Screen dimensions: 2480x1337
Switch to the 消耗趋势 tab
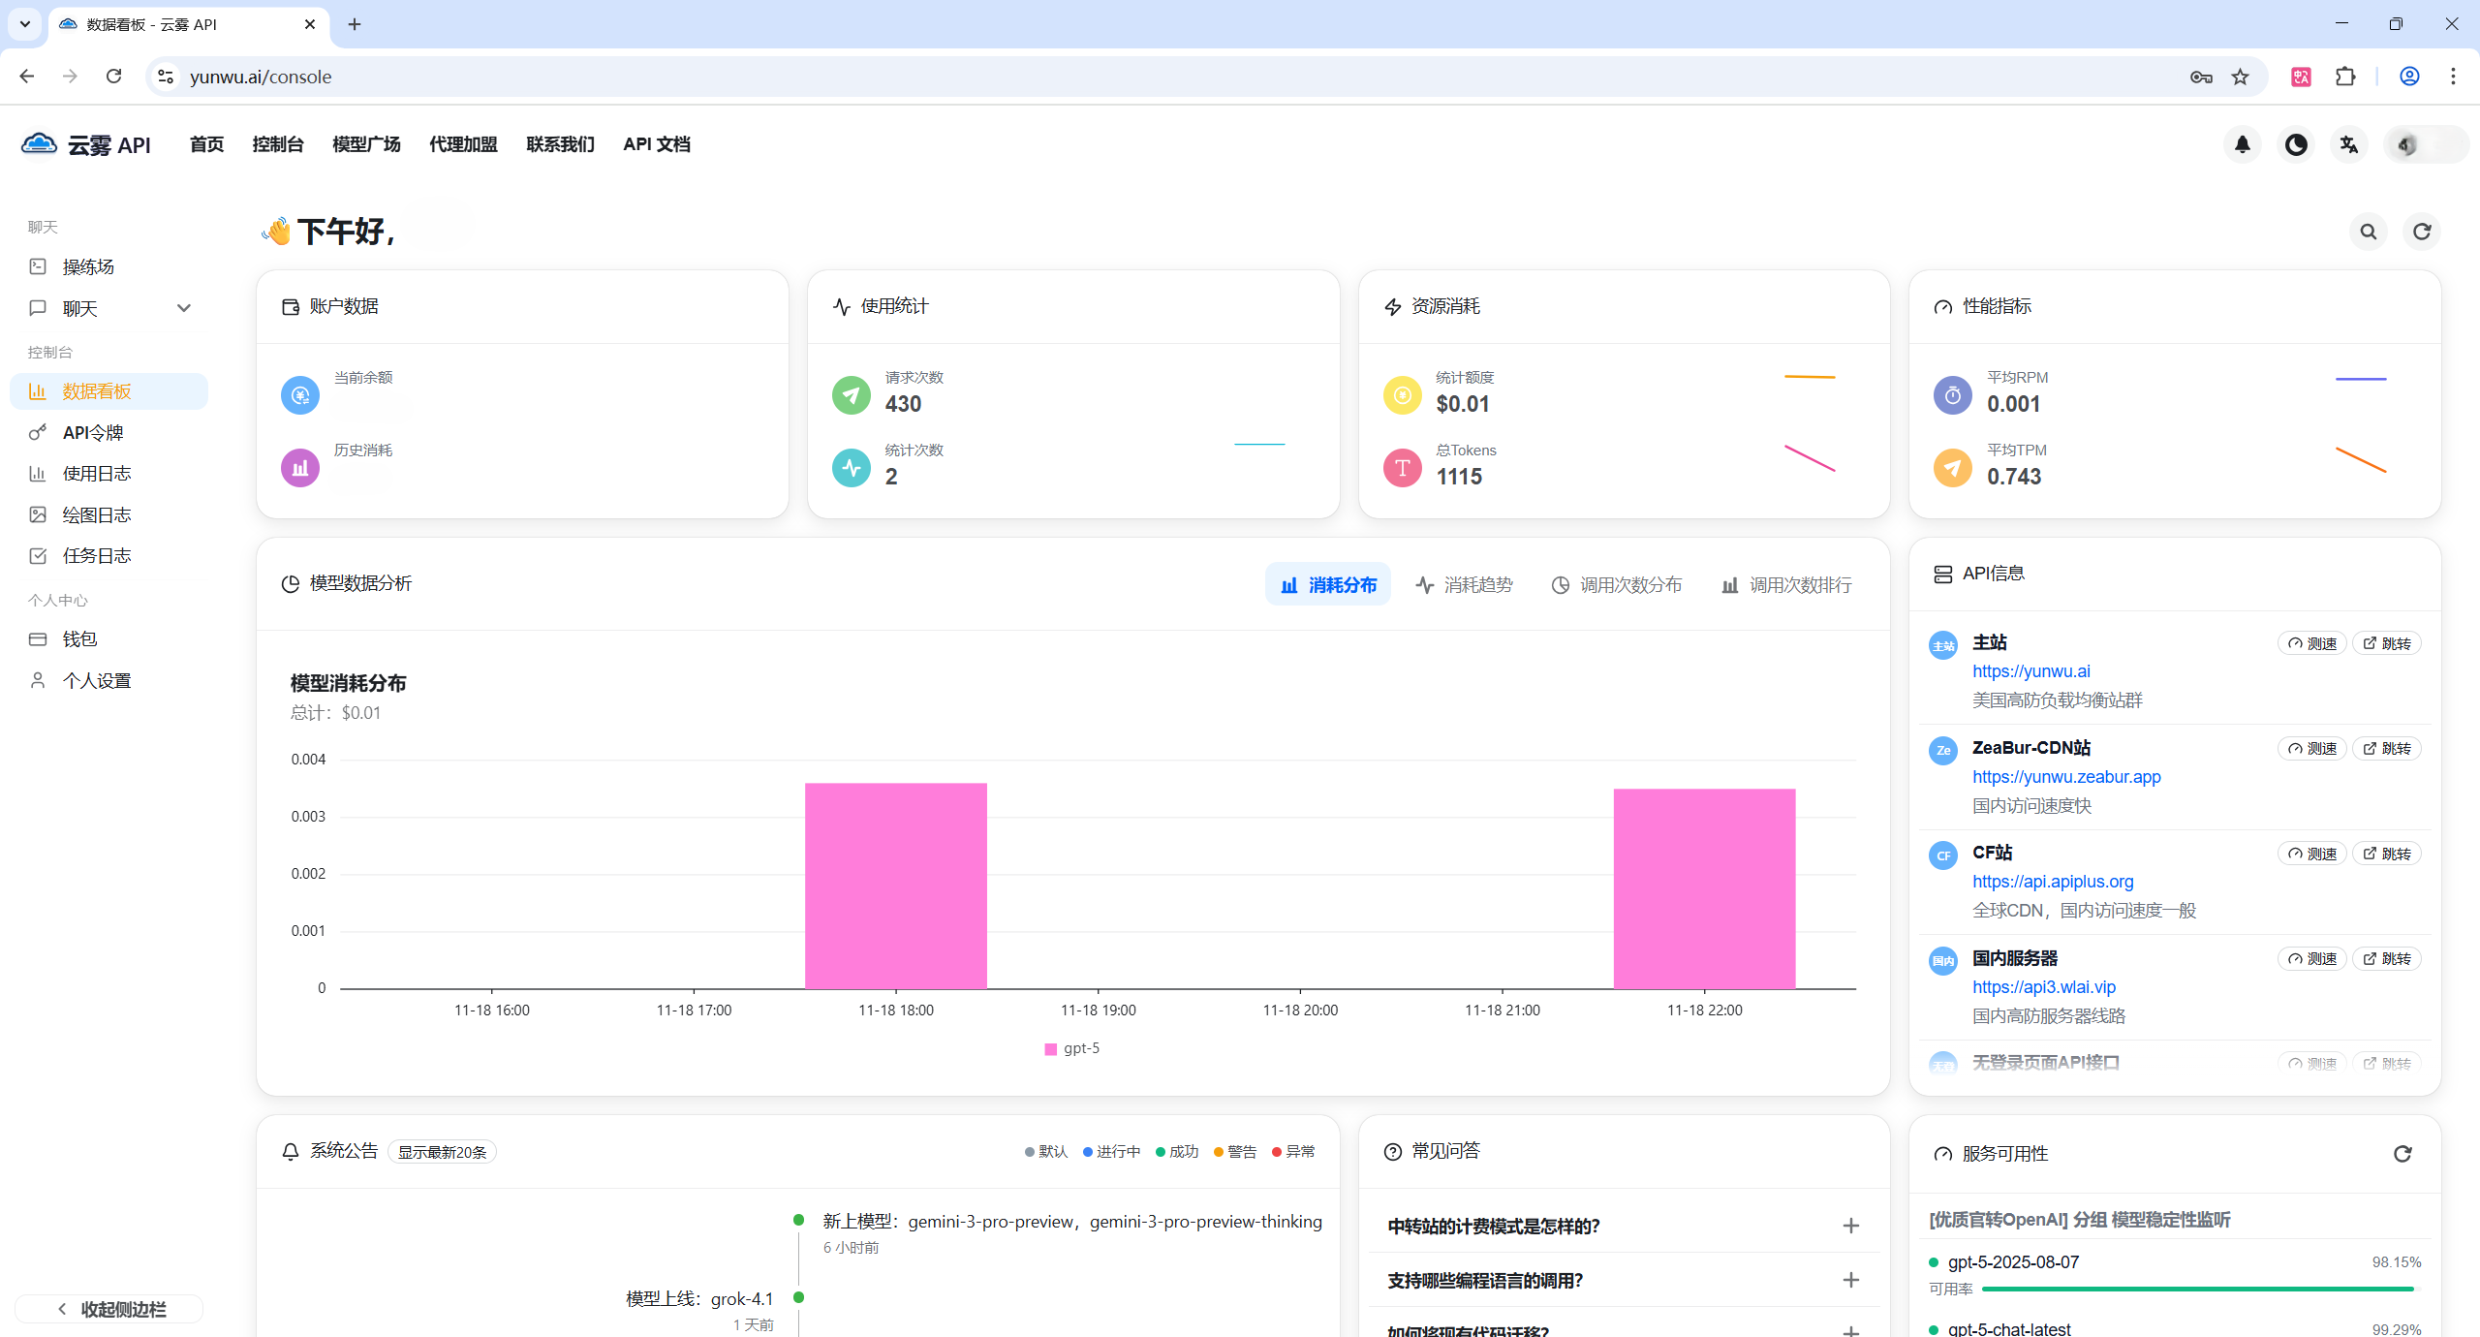pos(1464,584)
